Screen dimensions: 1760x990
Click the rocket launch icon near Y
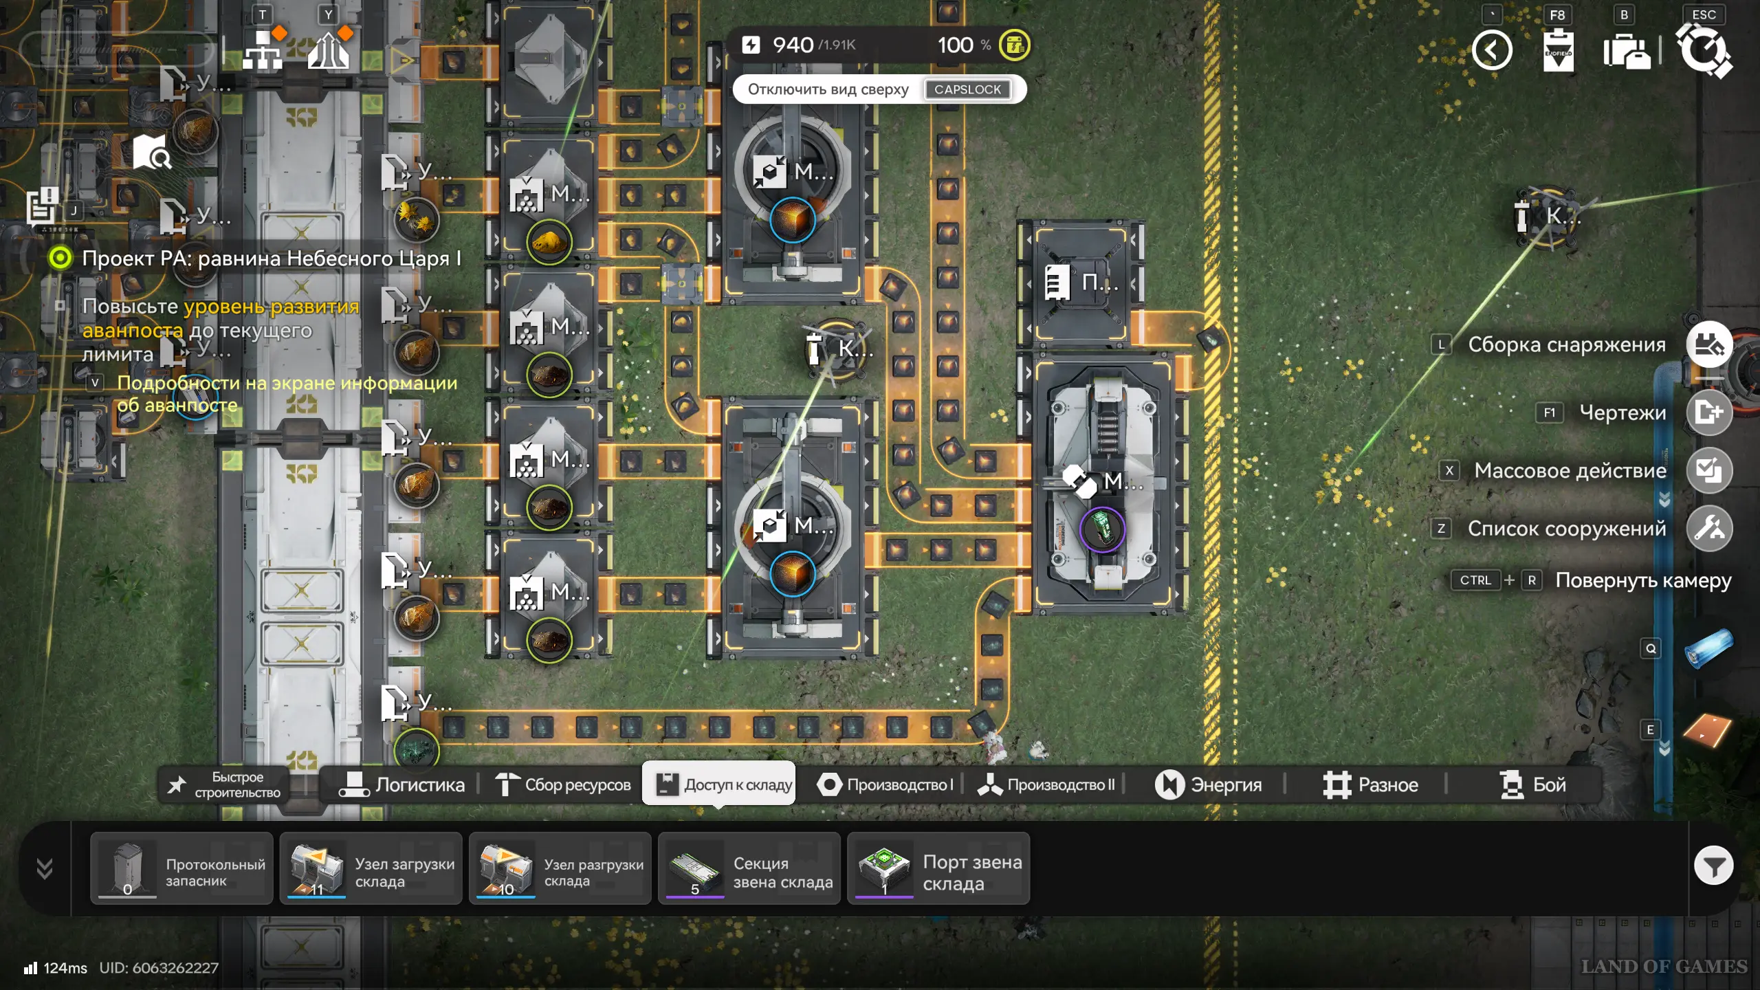329,49
